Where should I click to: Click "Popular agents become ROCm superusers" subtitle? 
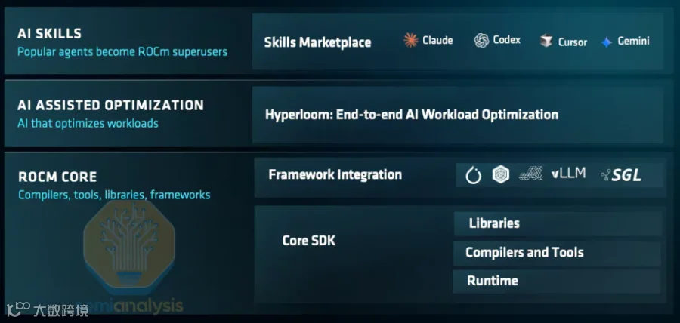tap(122, 52)
